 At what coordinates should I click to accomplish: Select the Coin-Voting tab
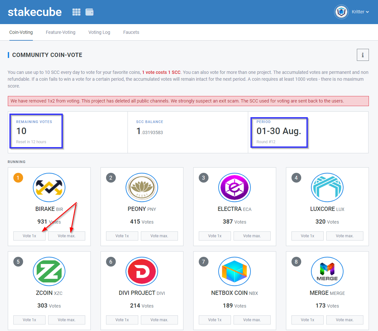coord(21,32)
